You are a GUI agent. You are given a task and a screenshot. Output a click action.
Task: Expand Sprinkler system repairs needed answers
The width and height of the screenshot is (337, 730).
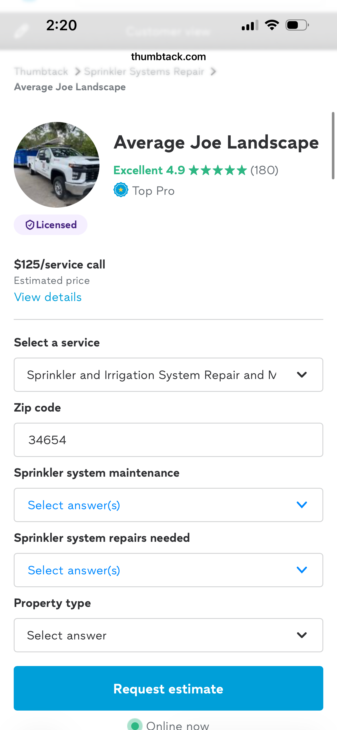(168, 570)
